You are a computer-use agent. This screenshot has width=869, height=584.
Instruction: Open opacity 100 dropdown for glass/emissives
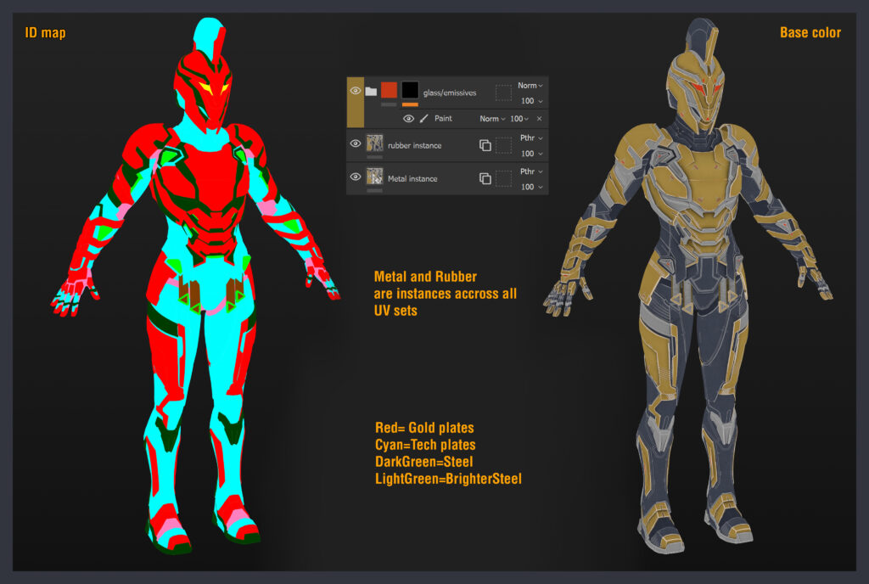point(531,101)
